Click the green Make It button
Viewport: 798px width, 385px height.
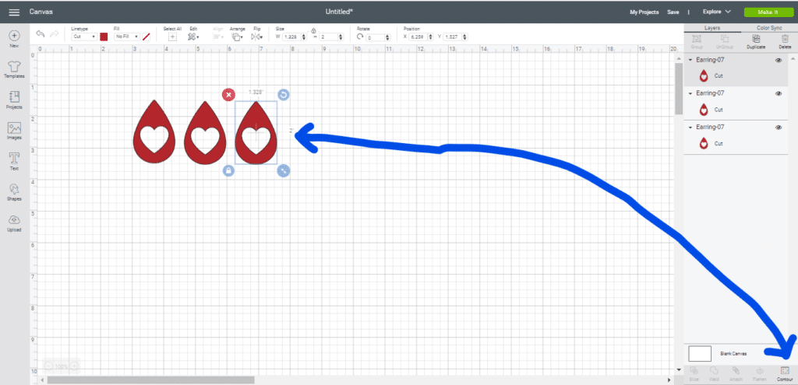tap(766, 12)
